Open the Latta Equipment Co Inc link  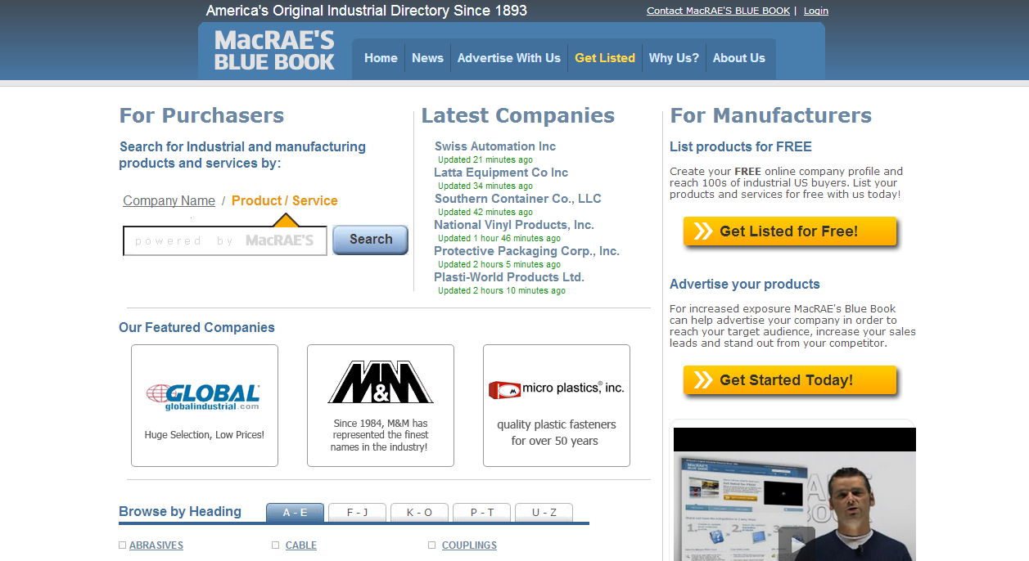point(501,173)
